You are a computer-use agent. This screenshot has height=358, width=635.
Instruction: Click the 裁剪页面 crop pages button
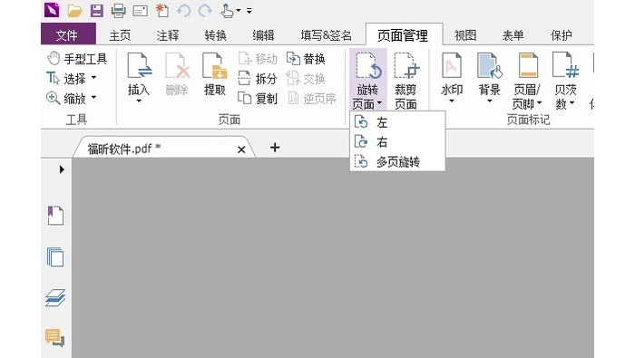[x=405, y=81]
